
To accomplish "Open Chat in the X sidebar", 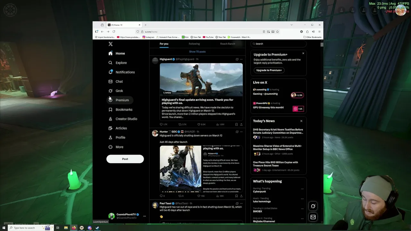I will pyautogui.click(x=116, y=81).
